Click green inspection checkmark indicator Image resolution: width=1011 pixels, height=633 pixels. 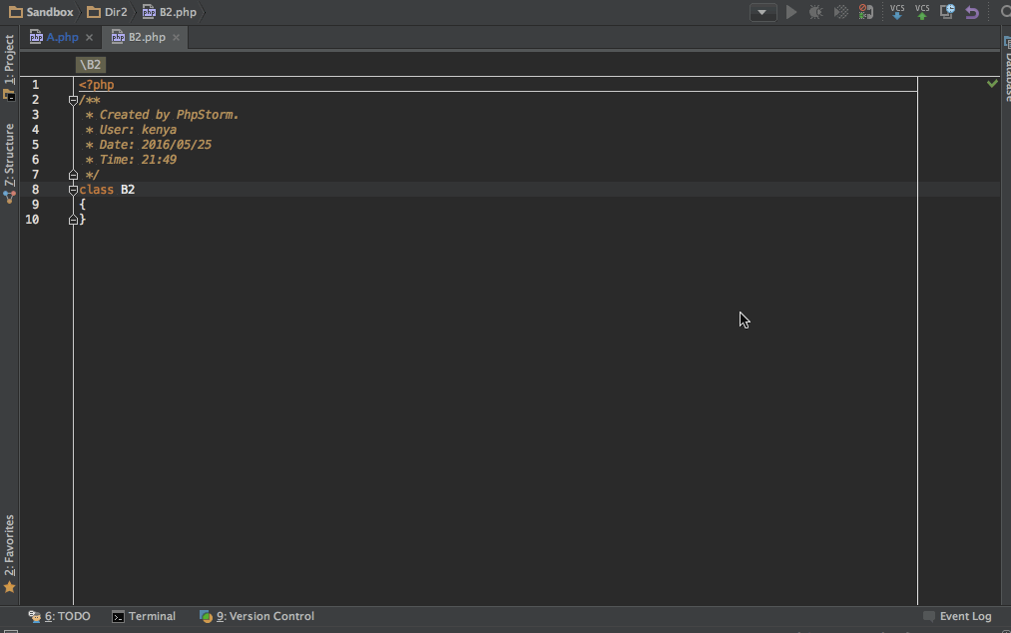click(x=992, y=83)
